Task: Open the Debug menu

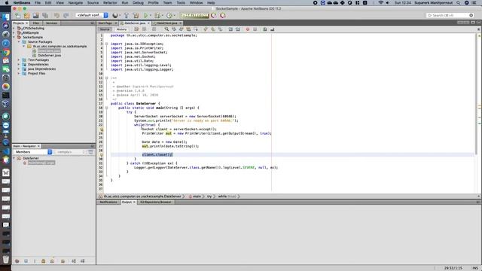Action: (138, 3)
